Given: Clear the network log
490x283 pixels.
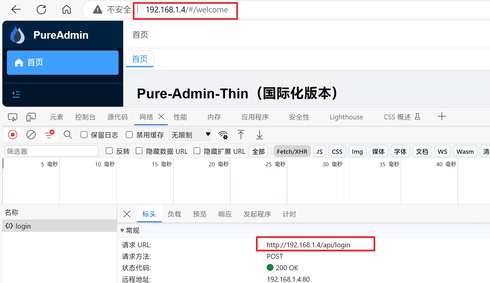Looking at the screenshot, I should click(x=31, y=135).
